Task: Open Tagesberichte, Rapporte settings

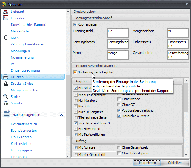Action: click(x=30, y=25)
